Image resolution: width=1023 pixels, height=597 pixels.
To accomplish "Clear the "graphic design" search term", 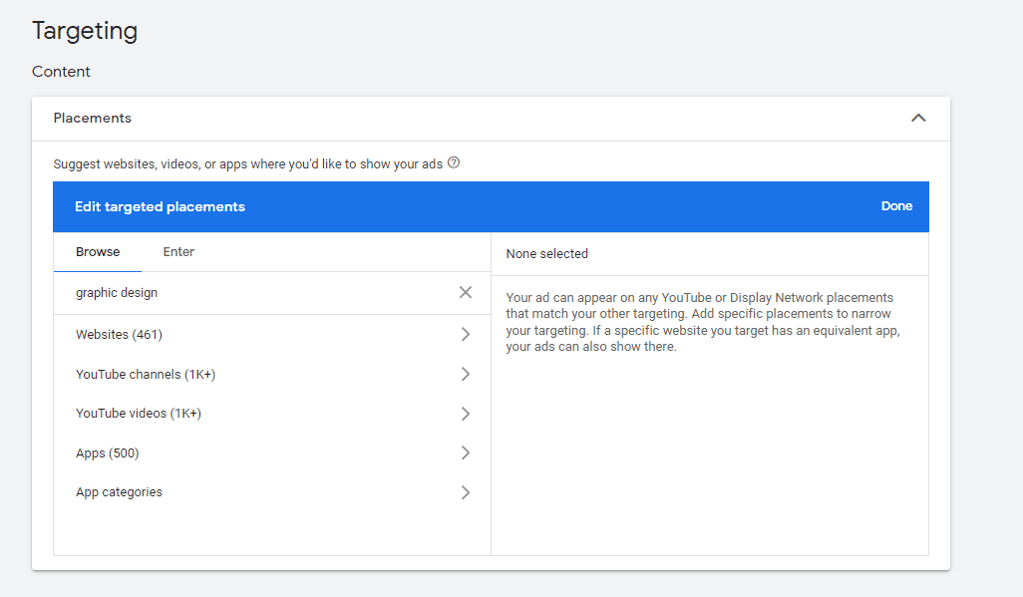I will [x=465, y=292].
